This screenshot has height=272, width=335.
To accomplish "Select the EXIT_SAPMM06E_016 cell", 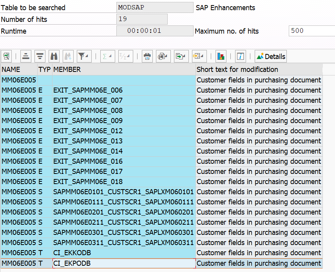I will click(124, 161).
